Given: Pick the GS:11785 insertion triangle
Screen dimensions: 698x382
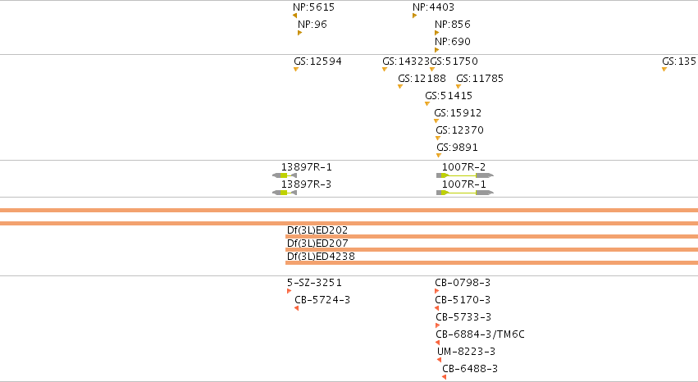Looking at the screenshot, I should point(458,87).
